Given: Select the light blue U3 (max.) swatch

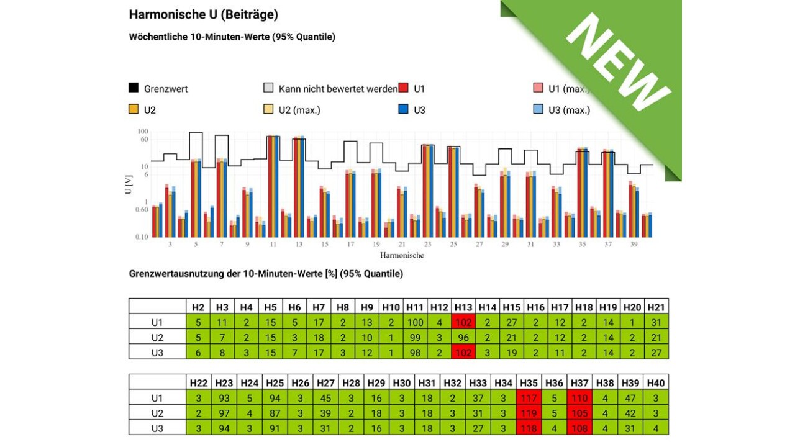Looking at the screenshot, I should [538, 109].
